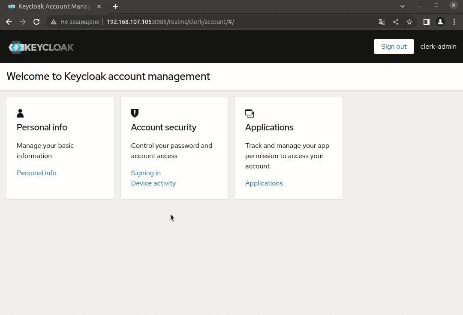The width and height of the screenshot is (463, 315).
Task: Click 'Manage your basic information' text
Action: pyautogui.click(x=45, y=151)
